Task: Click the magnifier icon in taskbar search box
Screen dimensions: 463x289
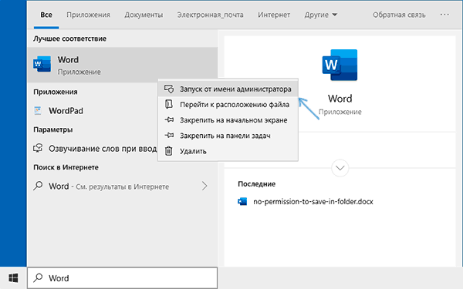Action: 38,277
